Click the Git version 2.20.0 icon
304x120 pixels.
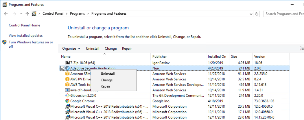[67, 95]
